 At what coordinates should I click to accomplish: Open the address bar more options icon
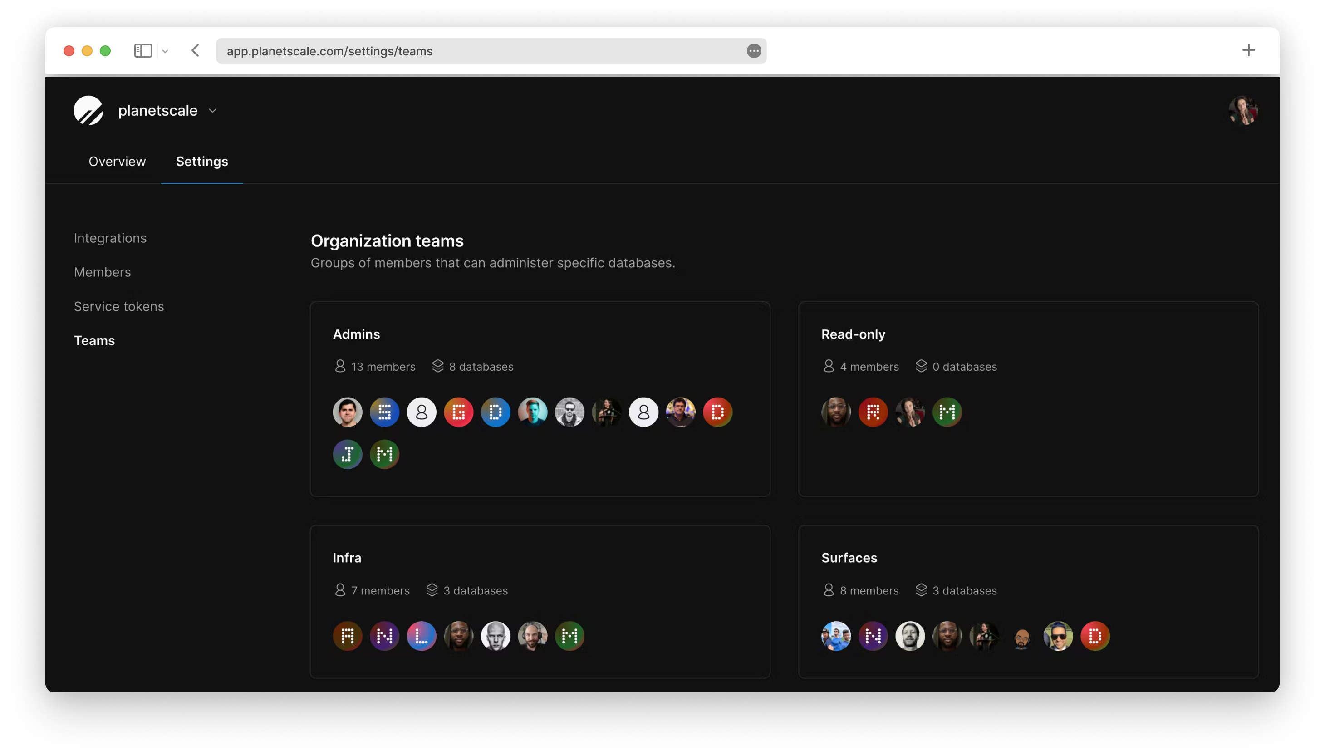tap(754, 51)
